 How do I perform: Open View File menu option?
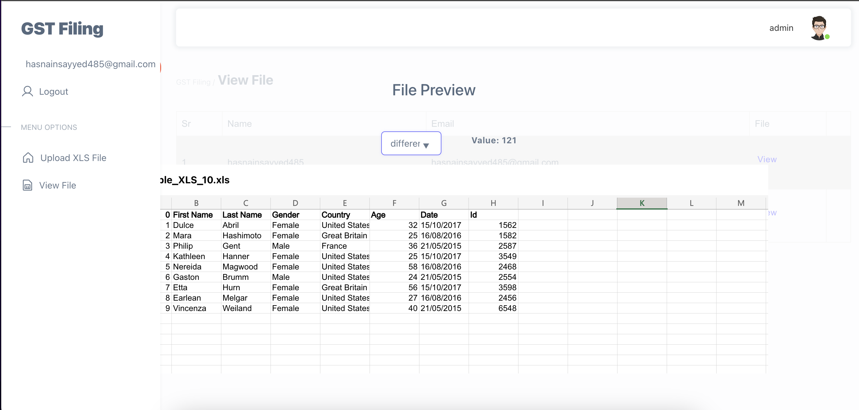coord(57,185)
